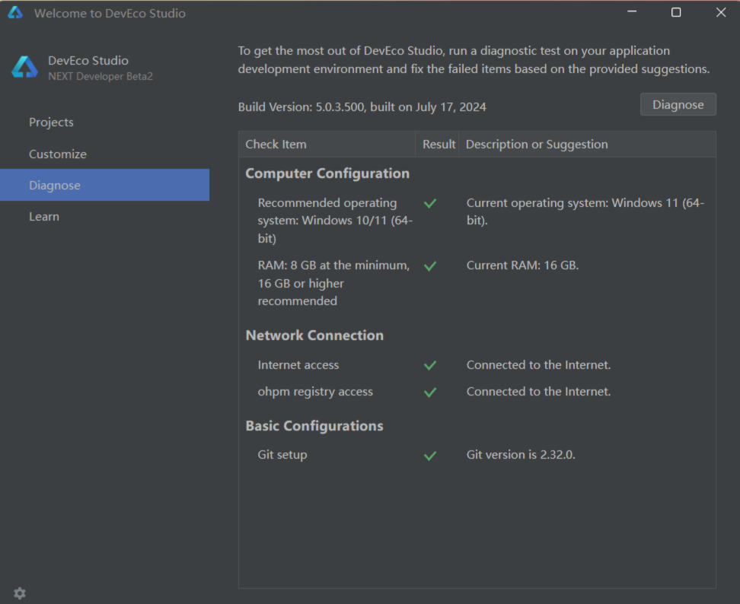Click Current operating system Windows 11 text
This screenshot has width=740, height=604.
pyautogui.click(x=585, y=211)
